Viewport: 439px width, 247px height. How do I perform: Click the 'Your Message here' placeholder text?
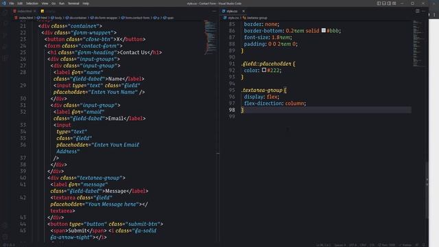pyautogui.click(x=112, y=204)
